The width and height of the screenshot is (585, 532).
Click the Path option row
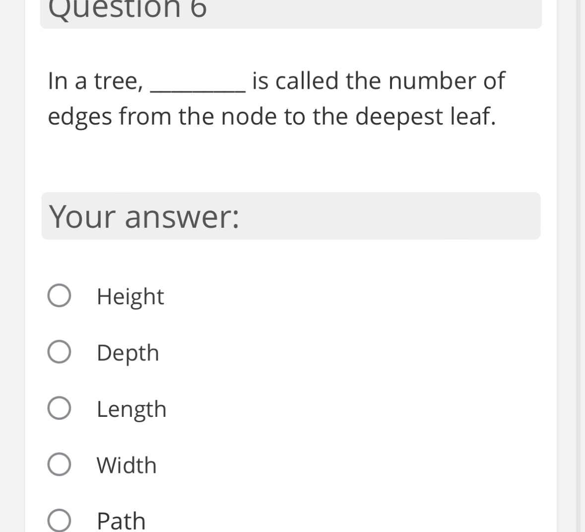point(198,521)
